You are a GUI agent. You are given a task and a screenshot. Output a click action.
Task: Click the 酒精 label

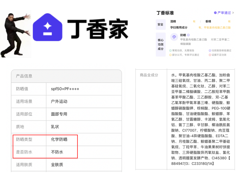173,21
